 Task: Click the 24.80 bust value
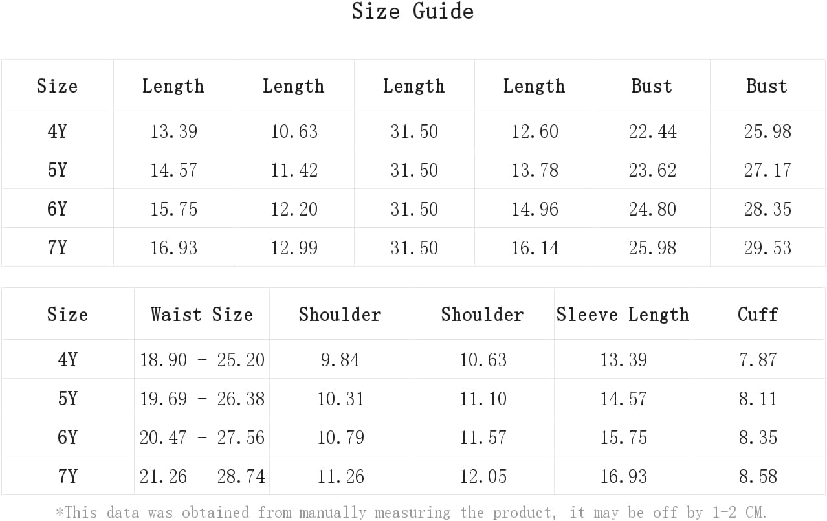(652, 209)
